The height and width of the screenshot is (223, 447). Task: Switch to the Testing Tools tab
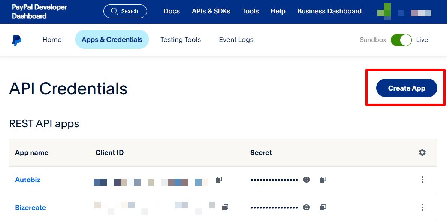pyautogui.click(x=181, y=40)
